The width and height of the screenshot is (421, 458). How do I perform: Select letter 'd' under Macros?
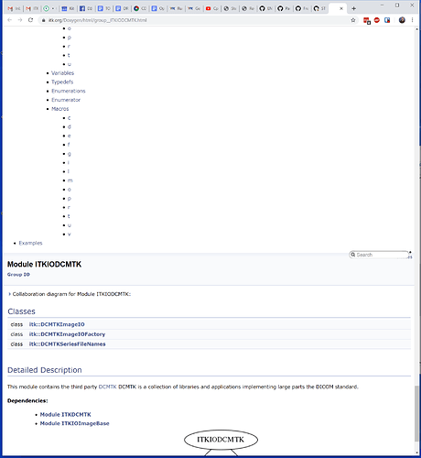(70, 126)
